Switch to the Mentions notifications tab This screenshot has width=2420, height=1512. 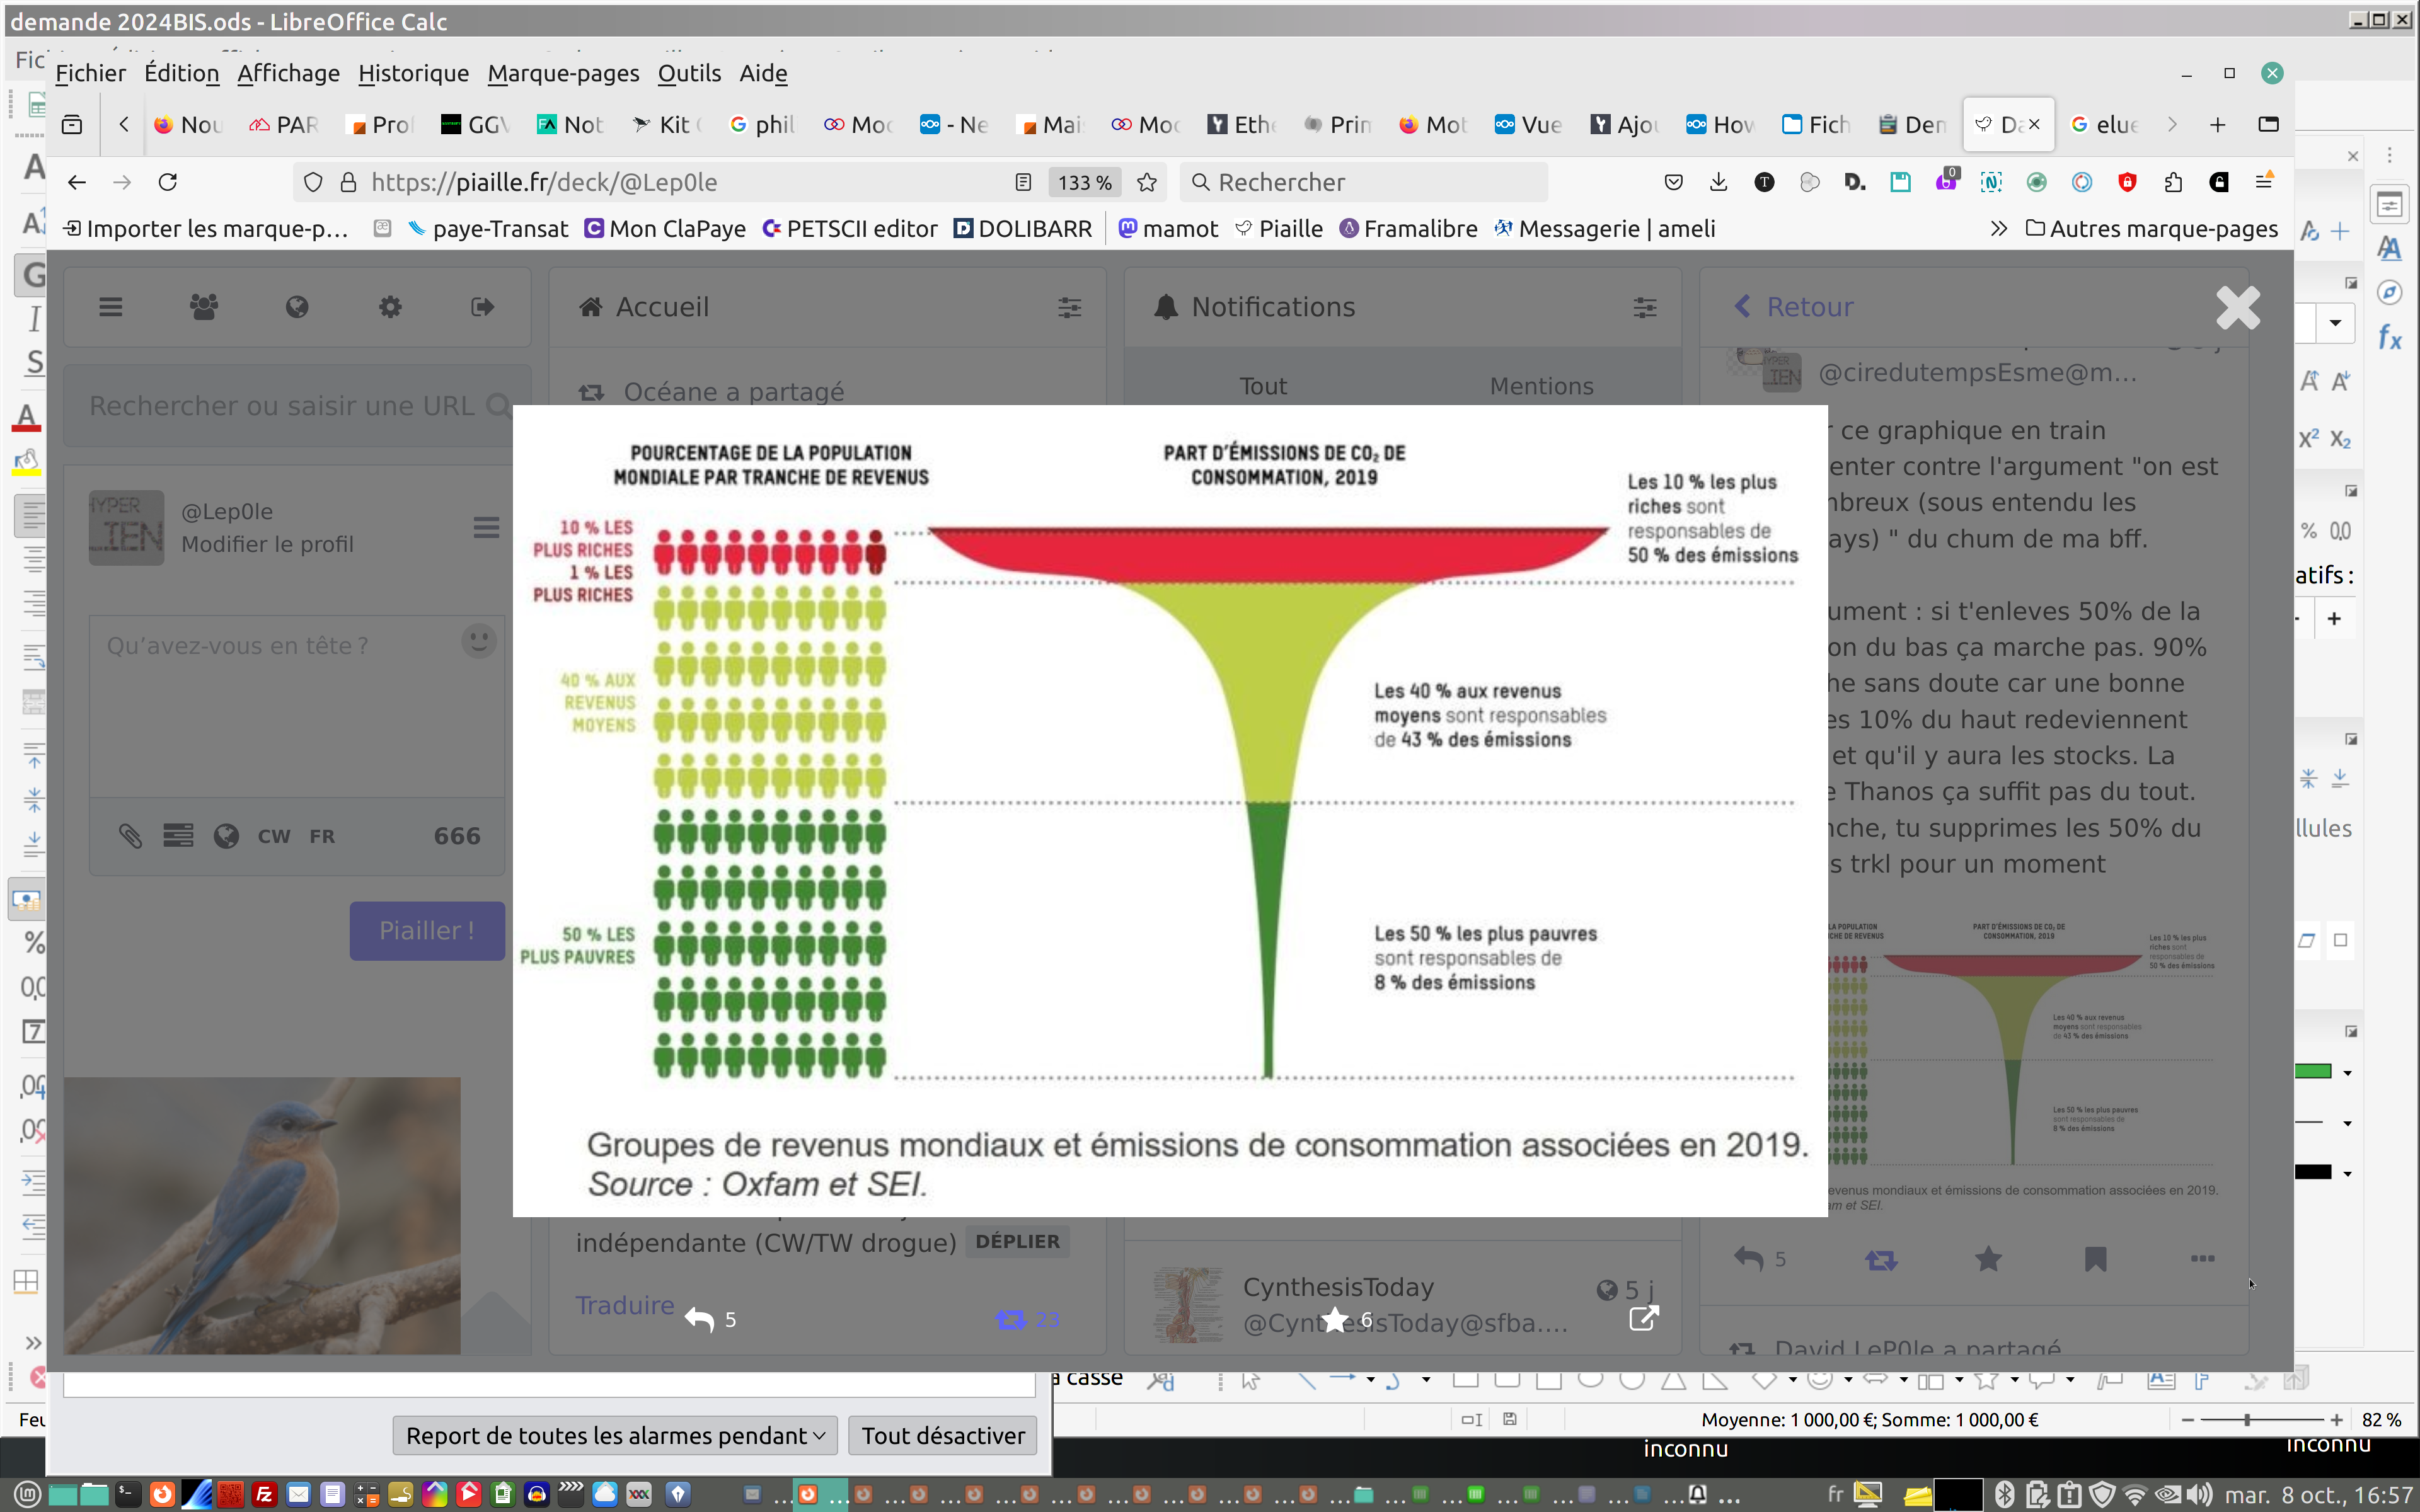[1541, 386]
